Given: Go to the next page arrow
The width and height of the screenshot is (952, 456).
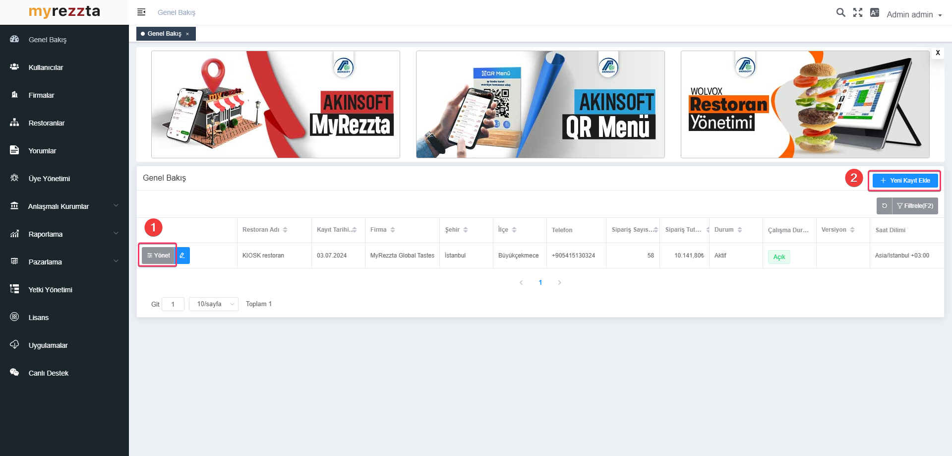Looking at the screenshot, I should tap(559, 282).
